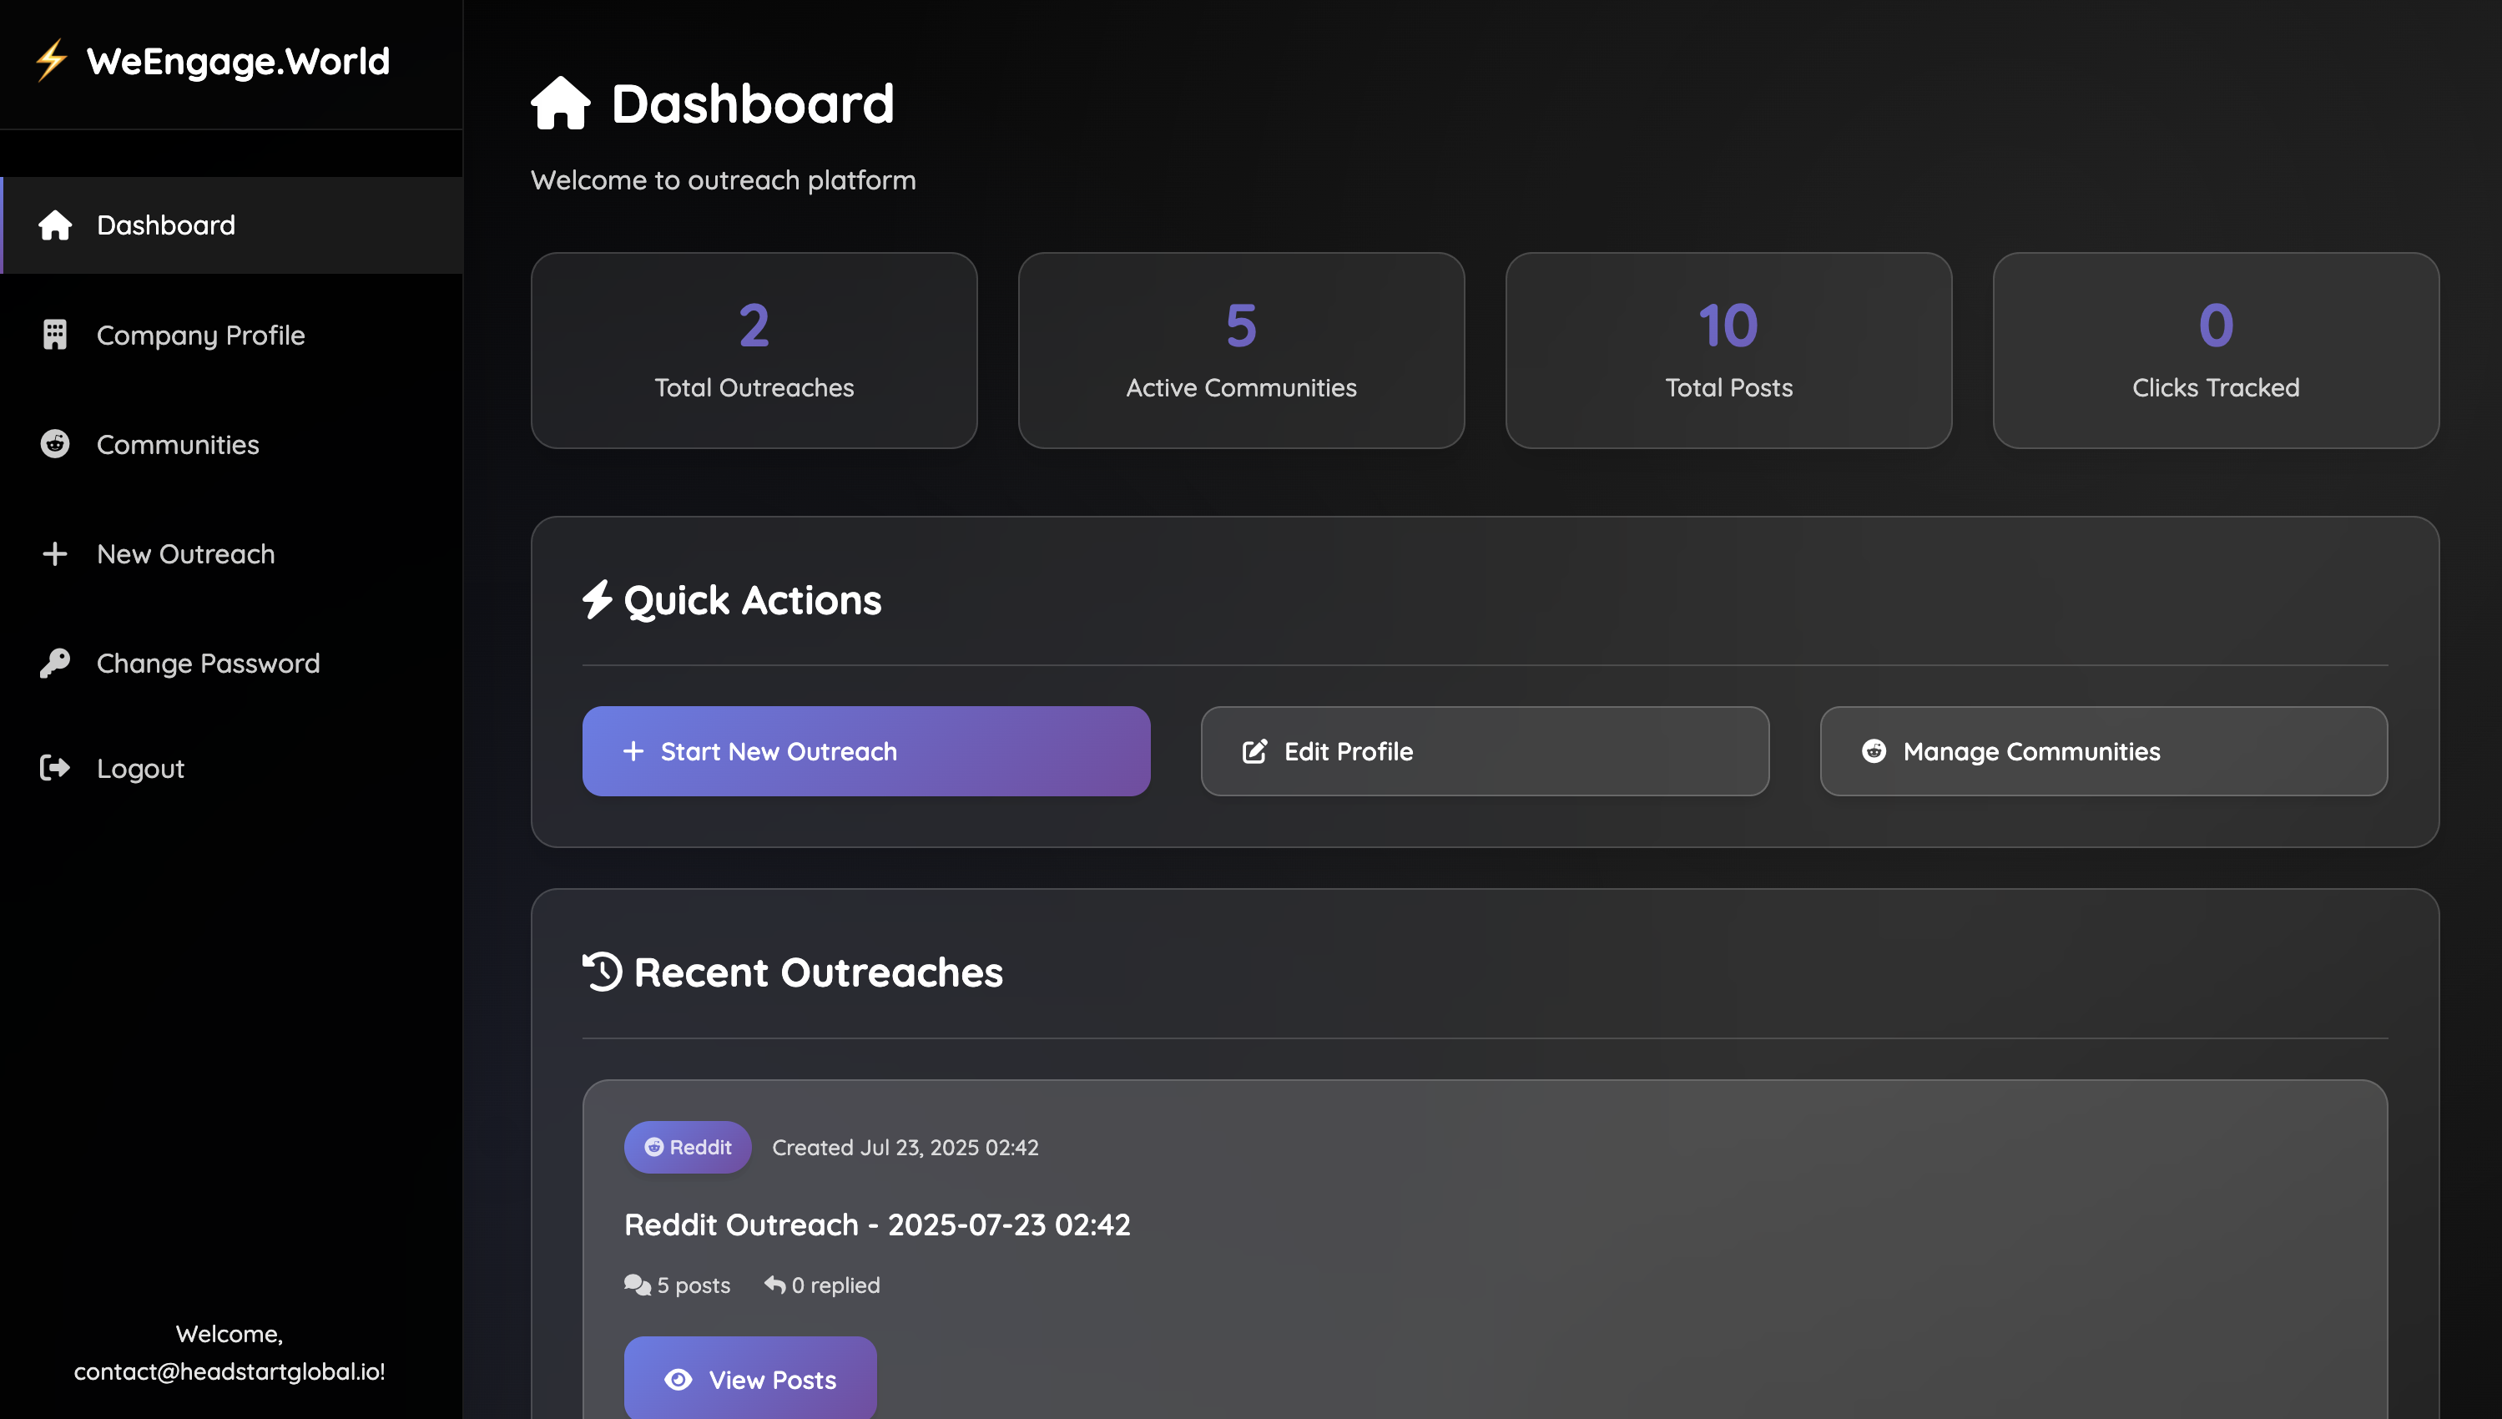Click the pencil edit icon in Edit Profile
2502x1419 pixels.
[x=1255, y=751]
